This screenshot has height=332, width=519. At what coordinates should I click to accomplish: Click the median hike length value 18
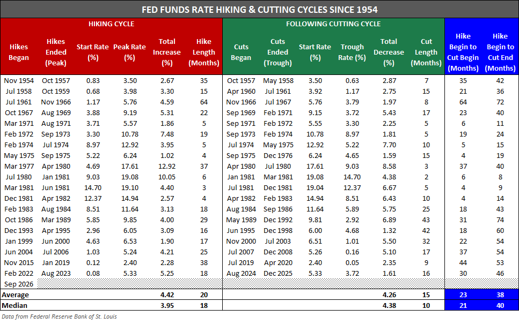point(204,306)
